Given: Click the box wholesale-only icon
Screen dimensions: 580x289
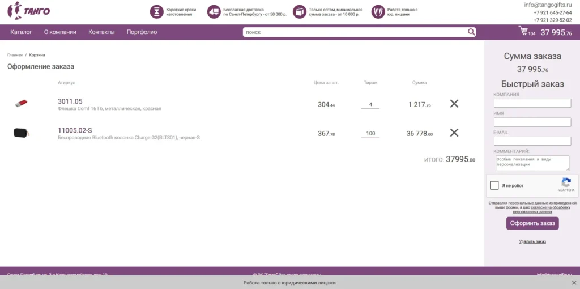Looking at the screenshot, I should point(300,12).
